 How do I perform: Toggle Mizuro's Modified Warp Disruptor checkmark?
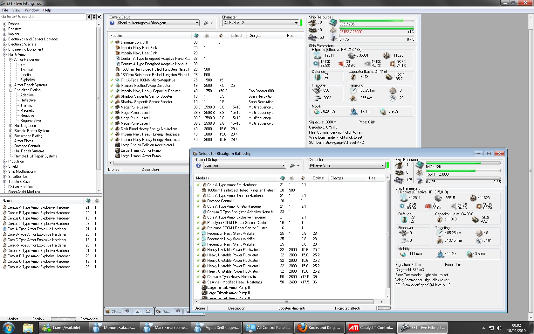[112, 86]
